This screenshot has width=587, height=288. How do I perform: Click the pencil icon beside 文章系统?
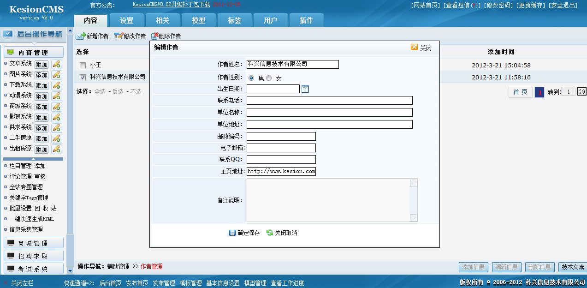click(56, 64)
